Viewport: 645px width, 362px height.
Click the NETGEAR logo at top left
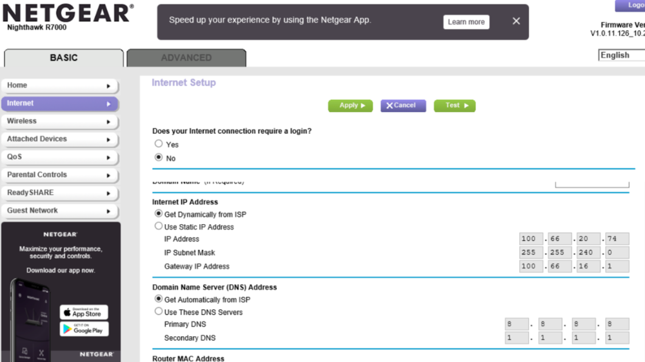coord(68,13)
